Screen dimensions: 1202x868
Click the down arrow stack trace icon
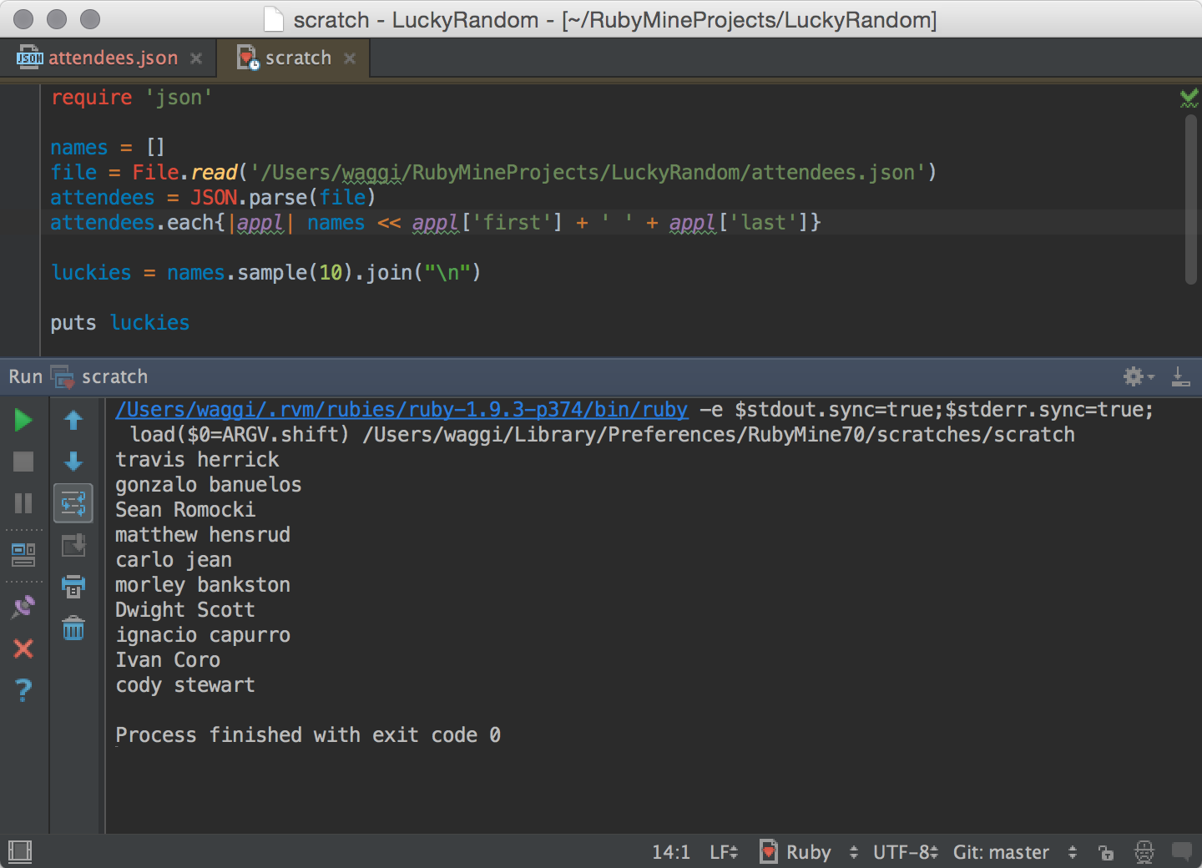click(73, 462)
